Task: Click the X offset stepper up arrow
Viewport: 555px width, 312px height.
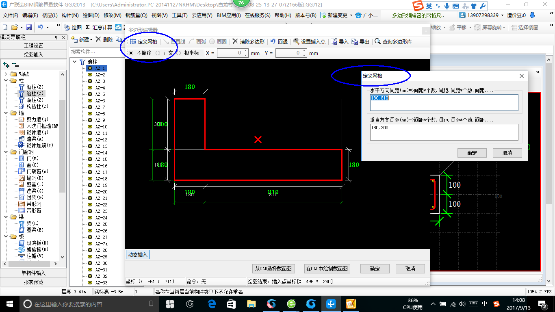Action: pos(246,51)
